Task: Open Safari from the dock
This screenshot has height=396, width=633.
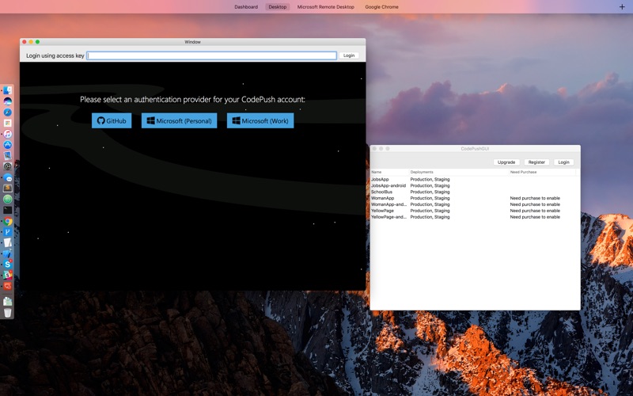Action: [x=8, y=112]
